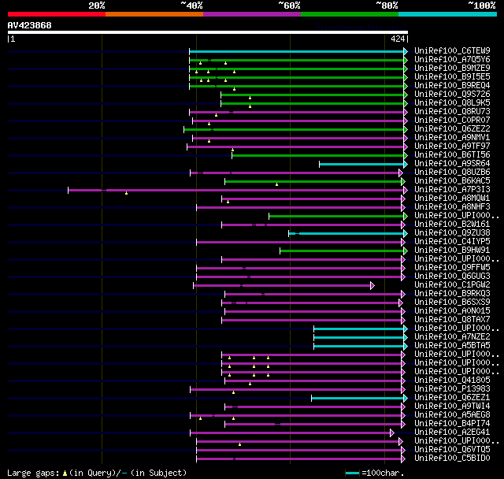504x479 pixels.
Task: Click the yellow gap marker under B6KAC5 bar
Action: click(x=276, y=184)
